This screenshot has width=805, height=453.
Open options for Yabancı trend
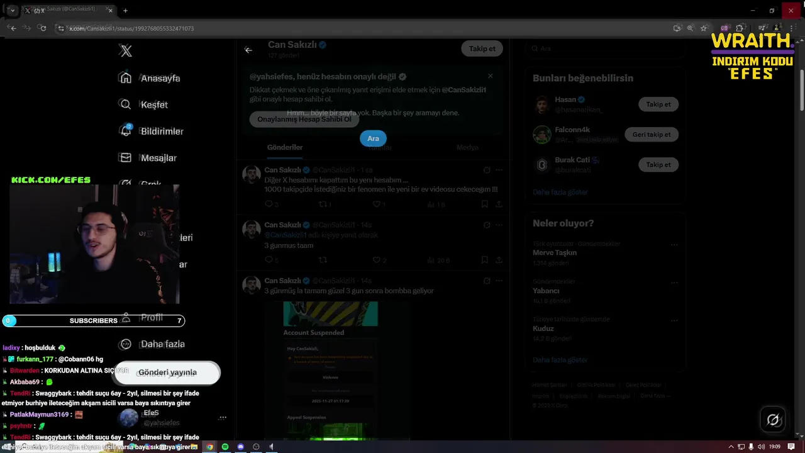[674, 282]
